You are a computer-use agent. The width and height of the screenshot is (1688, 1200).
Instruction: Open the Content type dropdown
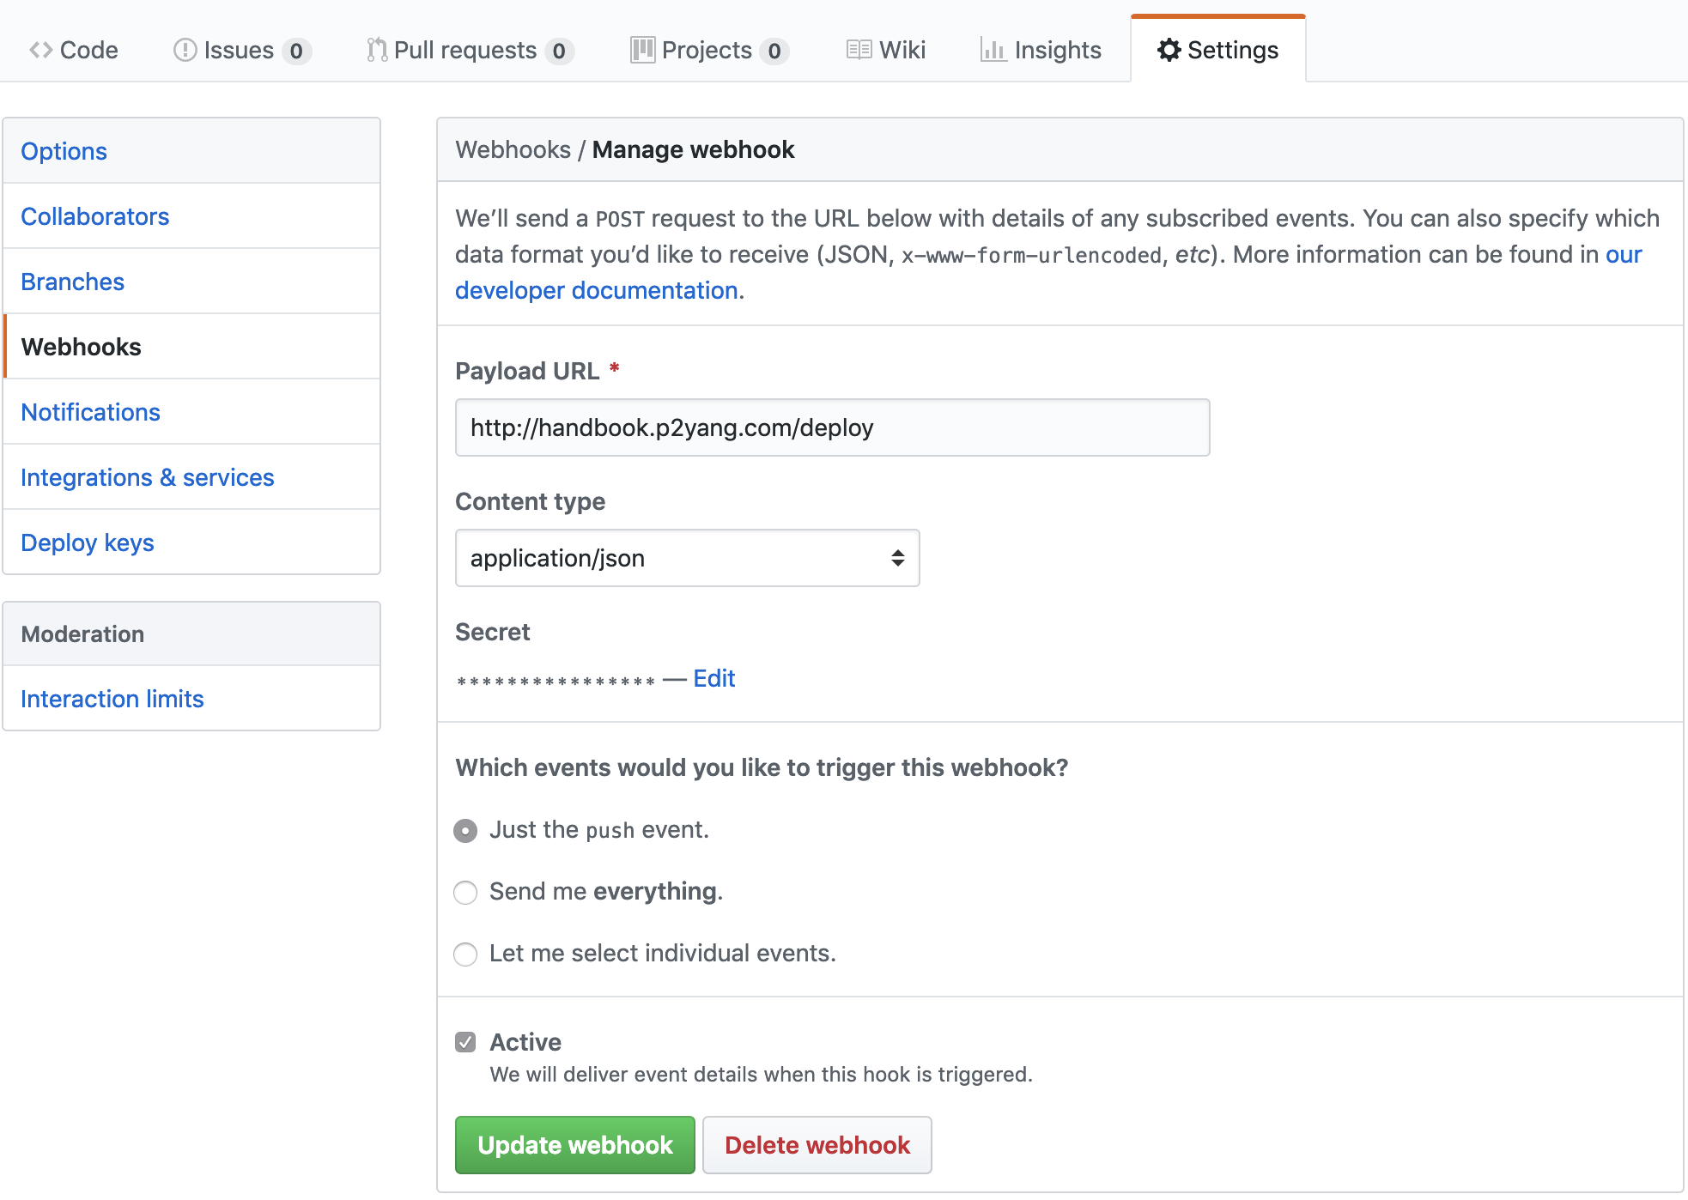(x=687, y=558)
